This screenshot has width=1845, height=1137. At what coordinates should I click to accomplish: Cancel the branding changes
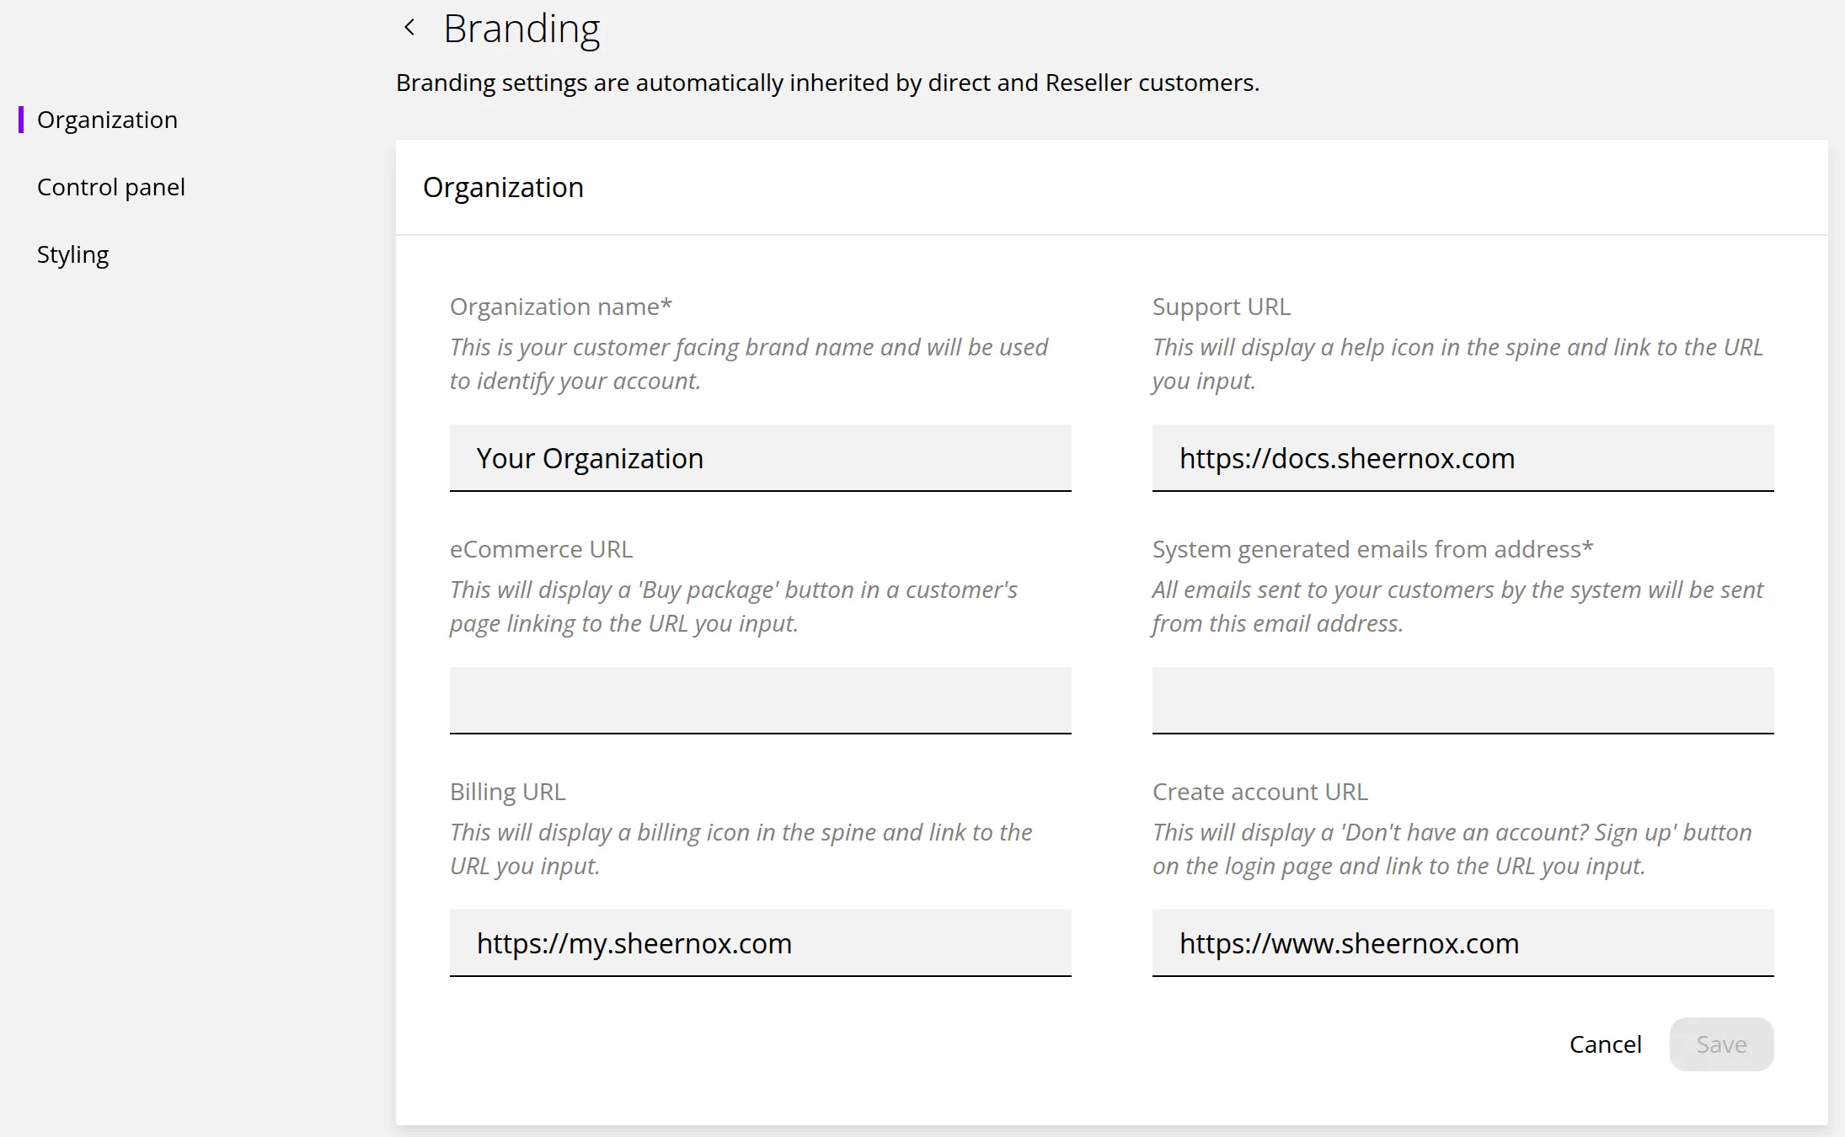[1605, 1044]
